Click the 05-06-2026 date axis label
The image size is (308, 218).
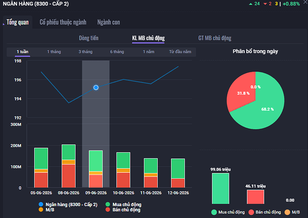(x=41, y=193)
